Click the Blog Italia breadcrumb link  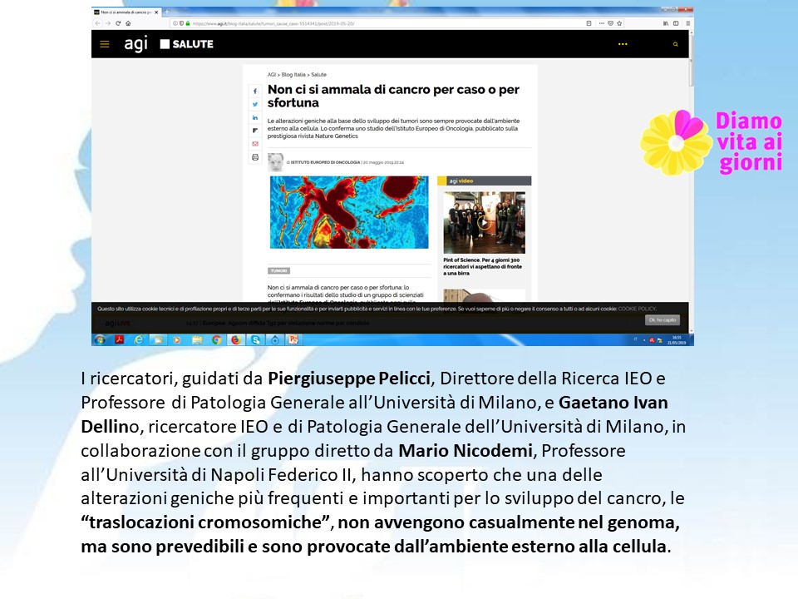coord(293,75)
